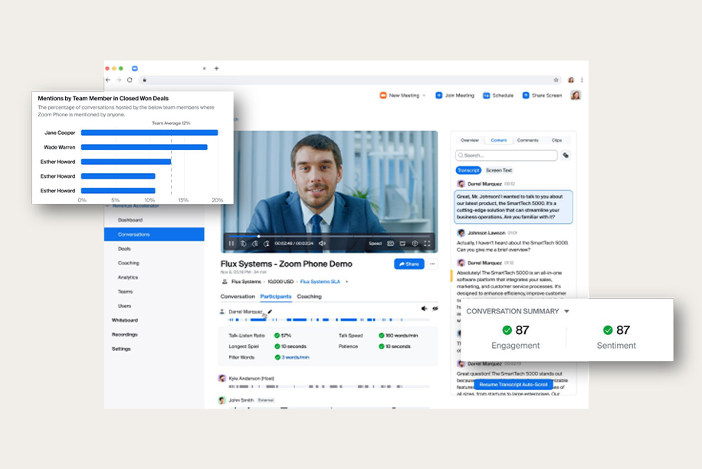The image size is (702, 469).
Task: Toggle hide eye icon on Darrel row
Action: click(x=435, y=308)
